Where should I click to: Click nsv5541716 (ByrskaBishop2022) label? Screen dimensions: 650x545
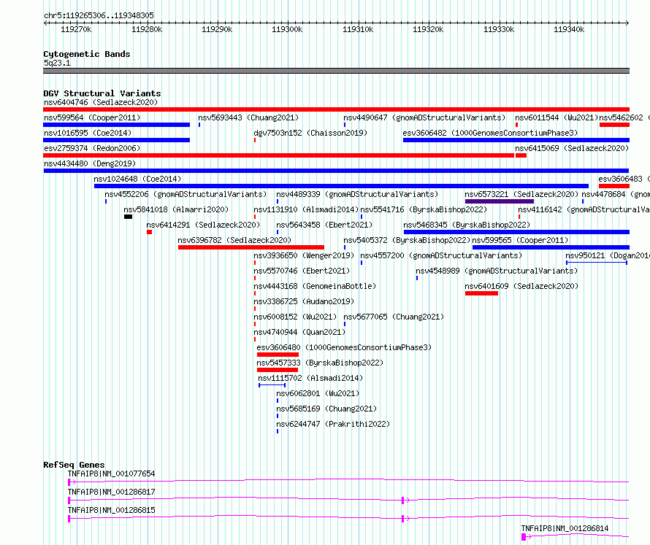[424, 209]
